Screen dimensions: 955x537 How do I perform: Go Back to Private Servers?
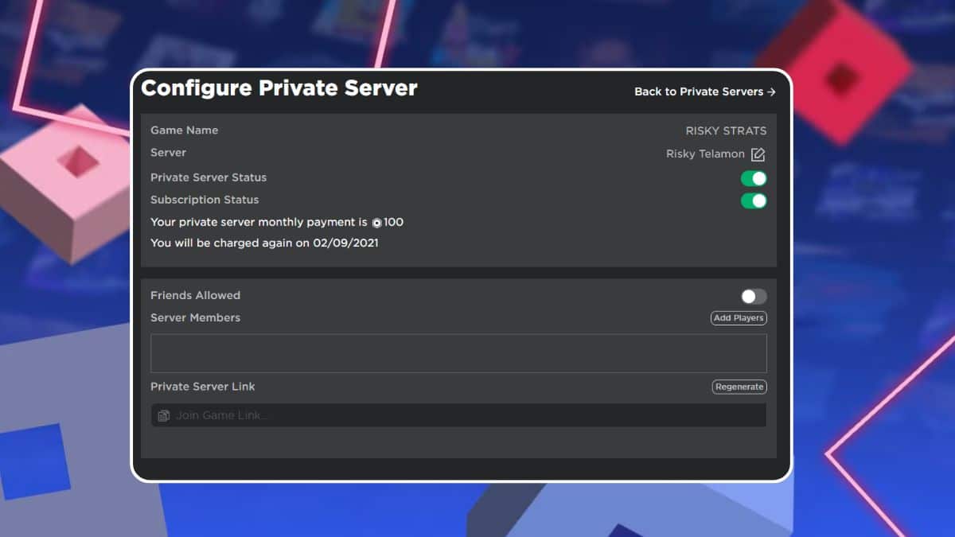(705, 91)
